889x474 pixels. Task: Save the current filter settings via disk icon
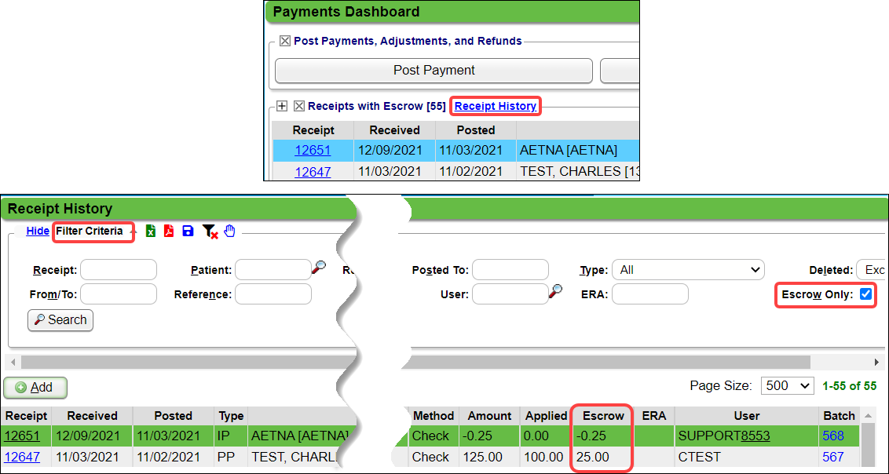(188, 231)
